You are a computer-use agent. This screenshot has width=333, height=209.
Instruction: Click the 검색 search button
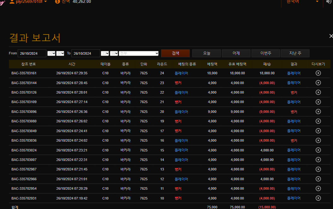[175, 53]
